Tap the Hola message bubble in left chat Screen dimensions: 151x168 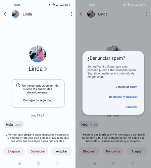pos(14,125)
